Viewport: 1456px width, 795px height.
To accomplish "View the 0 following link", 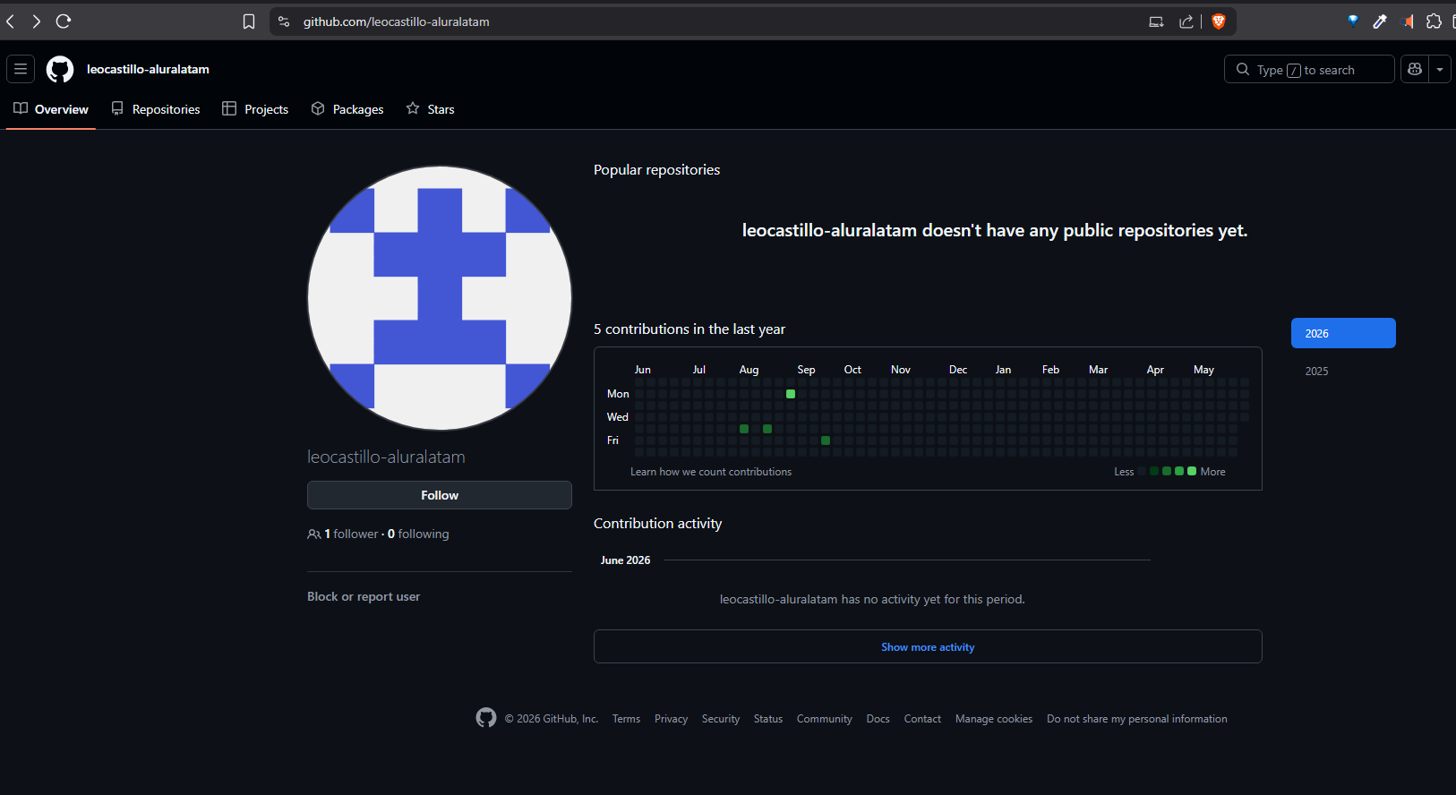I will (418, 534).
